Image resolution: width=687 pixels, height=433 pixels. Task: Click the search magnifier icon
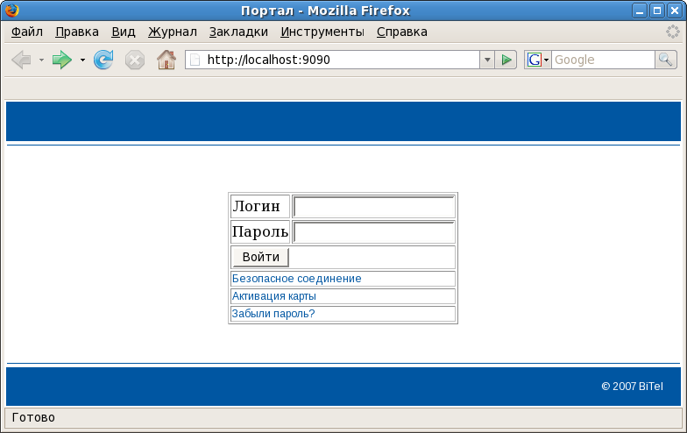point(666,60)
